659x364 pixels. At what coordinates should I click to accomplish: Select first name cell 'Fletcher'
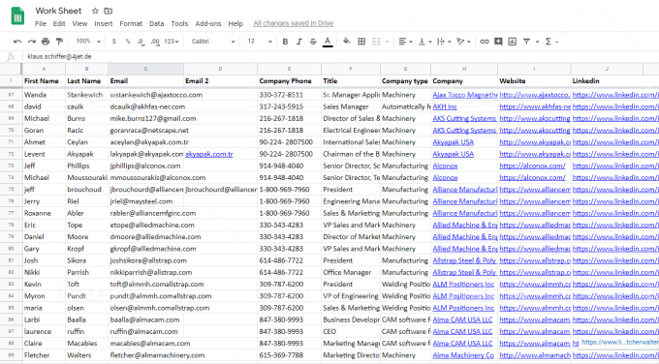(x=44, y=355)
